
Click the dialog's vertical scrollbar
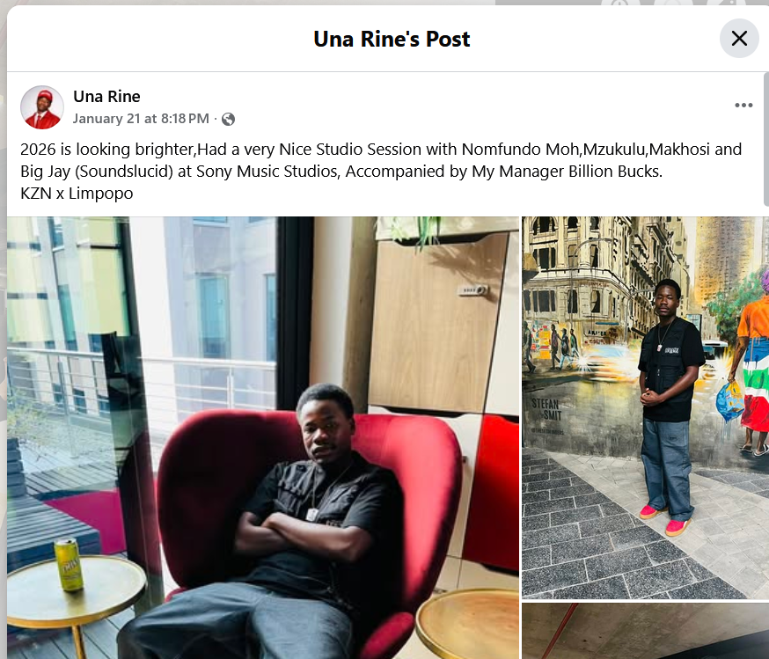(x=766, y=139)
